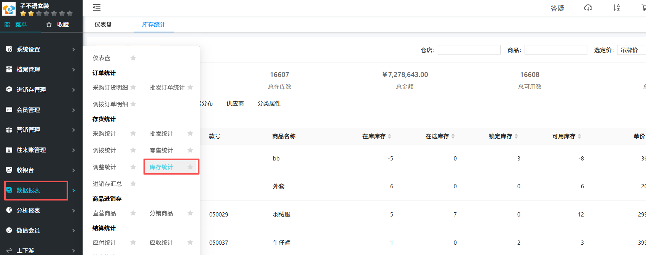Toggle favorite star for 库存统计

(190, 167)
